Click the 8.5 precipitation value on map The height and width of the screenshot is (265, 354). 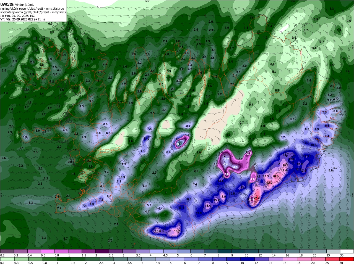click(189, 199)
